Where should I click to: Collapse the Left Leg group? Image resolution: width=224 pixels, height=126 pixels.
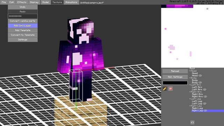190,99
